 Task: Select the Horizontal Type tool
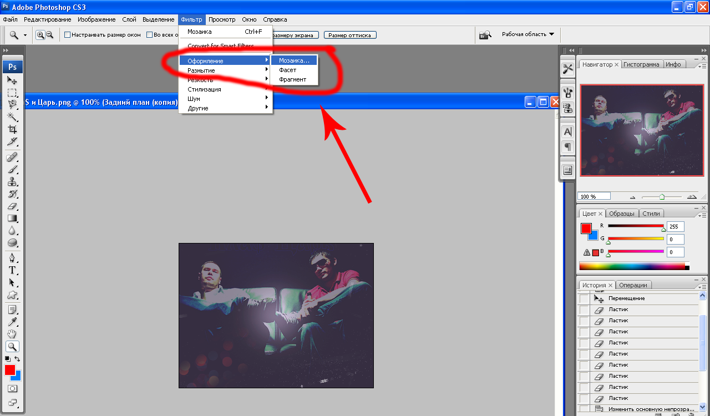[x=12, y=270]
